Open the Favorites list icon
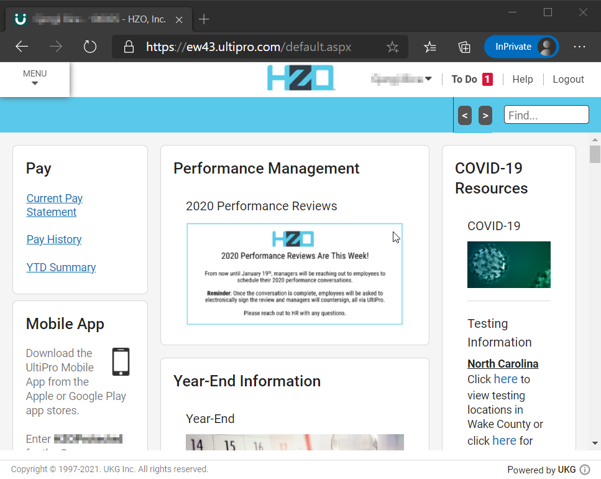601x479 pixels. tap(430, 47)
